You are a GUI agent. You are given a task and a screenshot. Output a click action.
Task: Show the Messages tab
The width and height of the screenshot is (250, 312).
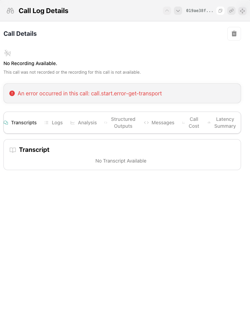[x=159, y=123]
